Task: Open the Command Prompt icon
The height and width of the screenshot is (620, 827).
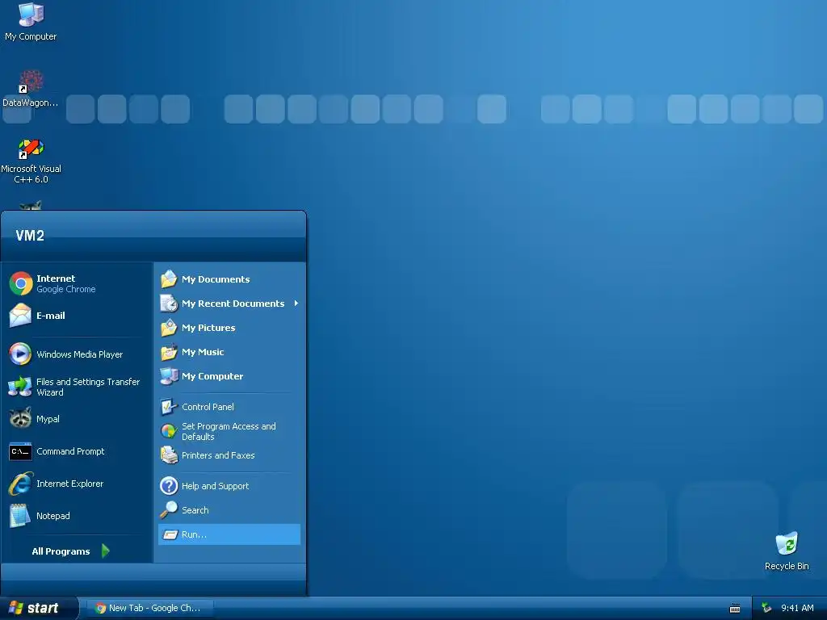Action: coord(20,451)
